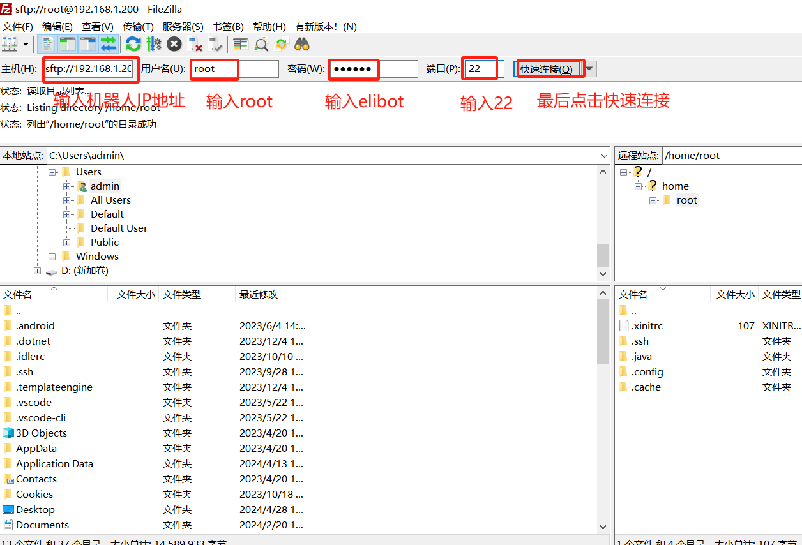Toggle directory comparison magnifier icon
The image size is (802, 545).
(262, 44)
